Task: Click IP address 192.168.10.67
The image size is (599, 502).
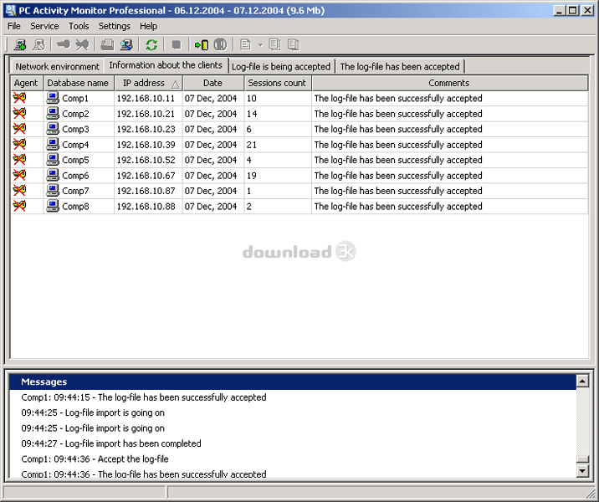Action: pos(146,176)
